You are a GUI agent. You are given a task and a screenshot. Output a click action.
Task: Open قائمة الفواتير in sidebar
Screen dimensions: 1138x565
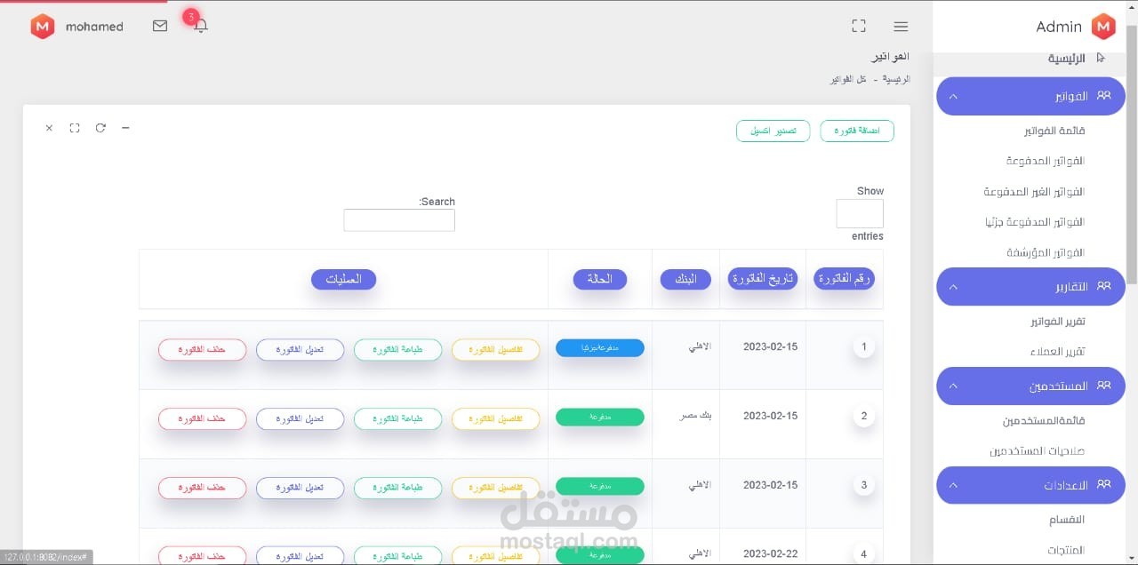pos(1054,131)
